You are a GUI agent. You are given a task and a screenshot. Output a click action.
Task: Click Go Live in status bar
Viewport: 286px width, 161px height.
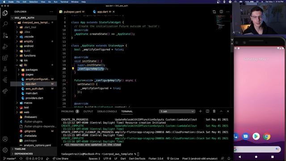(173, 159)
